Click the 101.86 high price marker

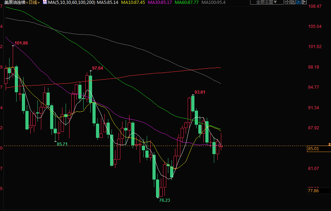(x=21, y=43)
